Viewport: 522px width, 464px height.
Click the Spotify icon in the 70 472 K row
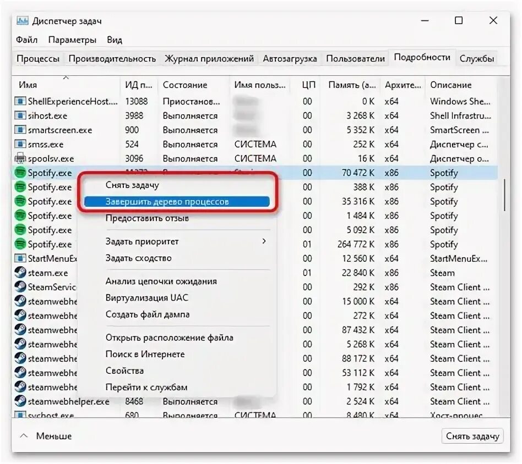coord(20,173)
